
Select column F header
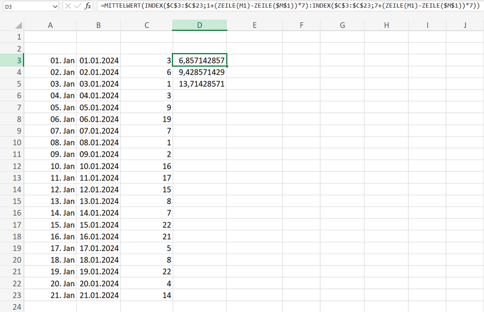click(x=301, y=25)
